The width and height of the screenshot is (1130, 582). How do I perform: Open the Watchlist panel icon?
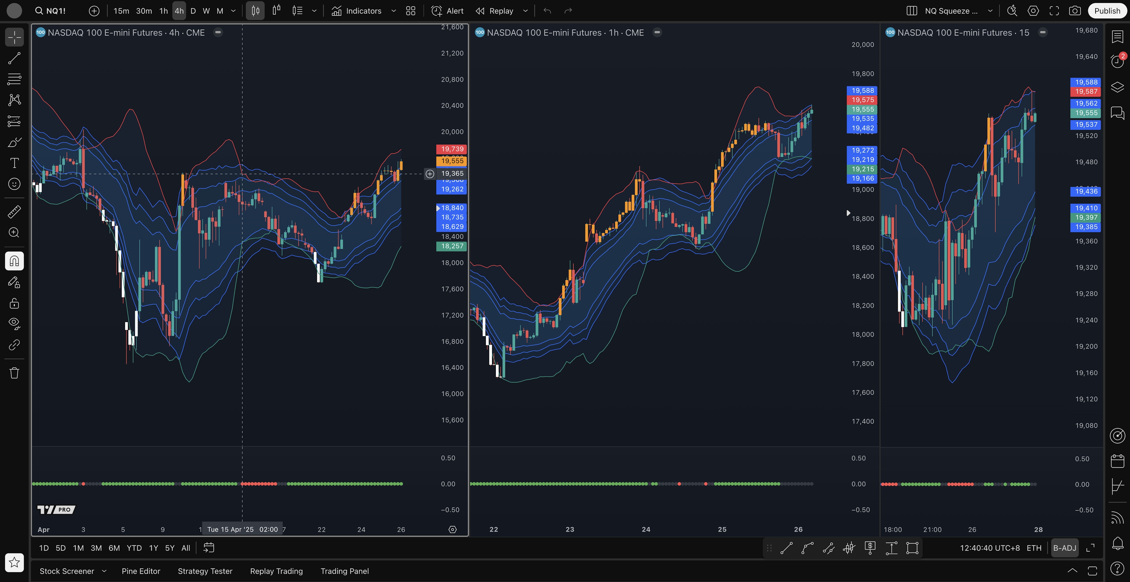coord(1117,37)
